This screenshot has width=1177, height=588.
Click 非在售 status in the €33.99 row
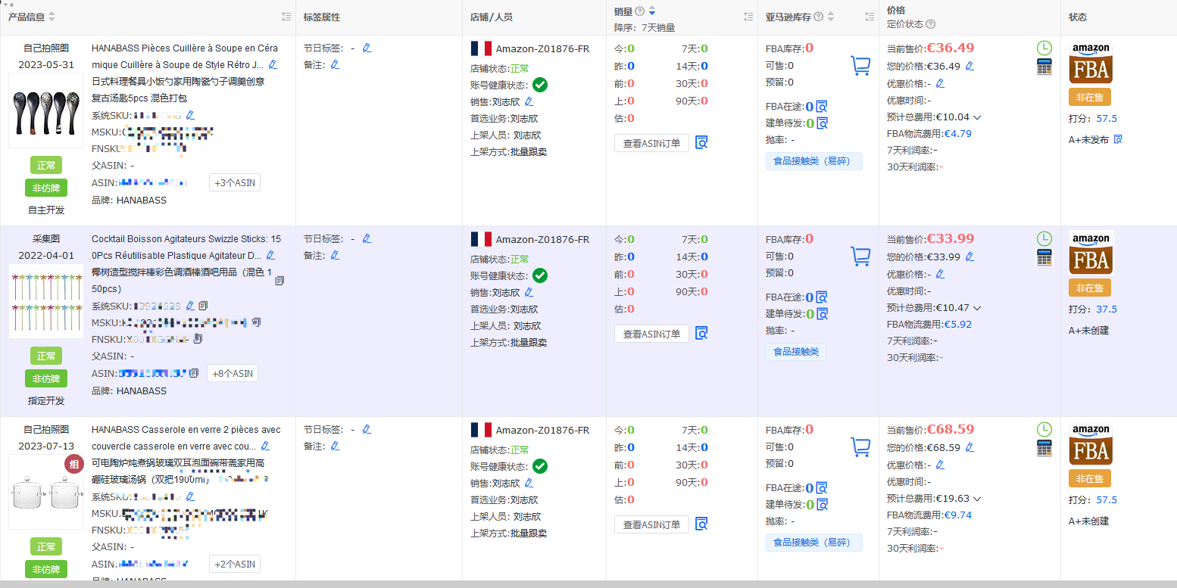[x=1090, y=288]
